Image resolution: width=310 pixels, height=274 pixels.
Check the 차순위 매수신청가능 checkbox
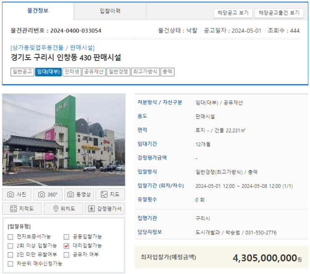pos(10,264)
